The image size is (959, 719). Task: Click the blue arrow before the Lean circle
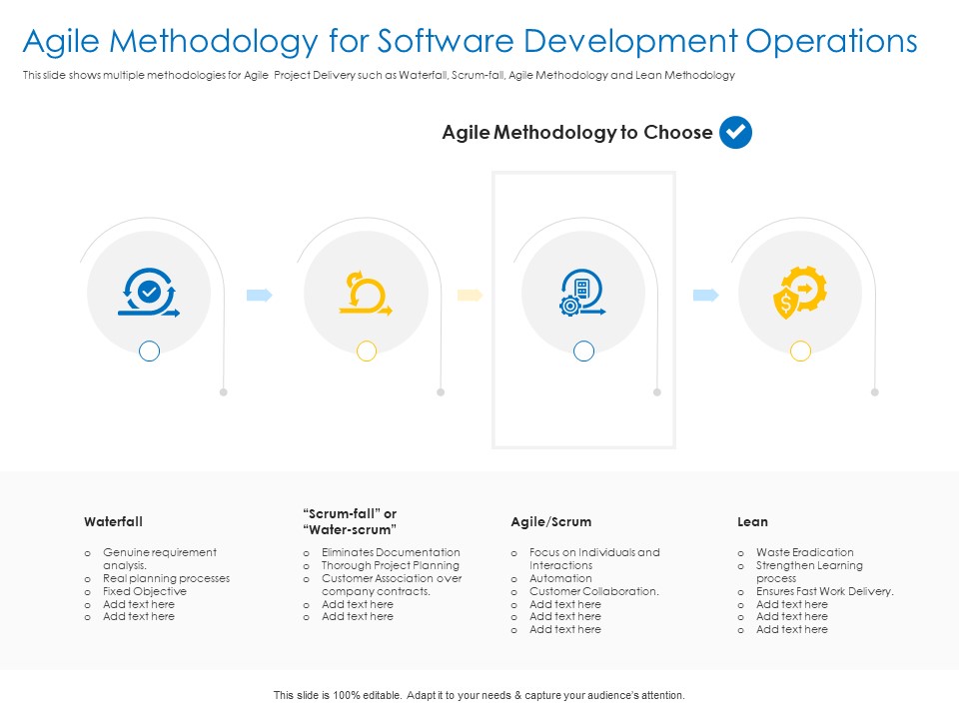706,296
